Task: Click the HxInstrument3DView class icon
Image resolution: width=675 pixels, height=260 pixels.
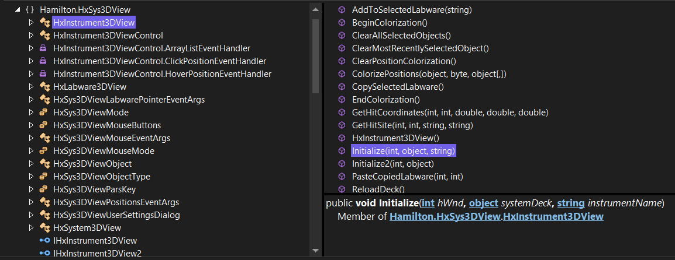Action: point(44,22)
